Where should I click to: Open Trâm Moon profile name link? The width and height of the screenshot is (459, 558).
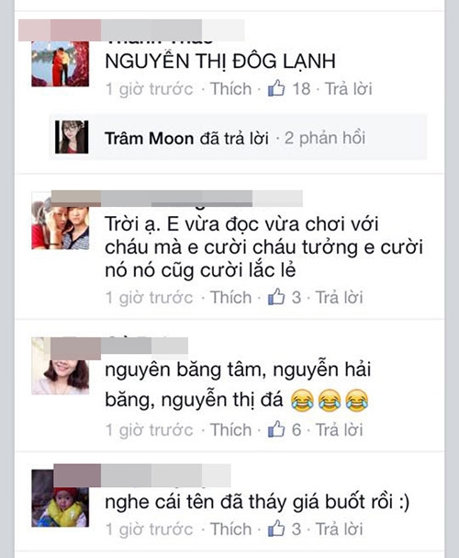150,138
